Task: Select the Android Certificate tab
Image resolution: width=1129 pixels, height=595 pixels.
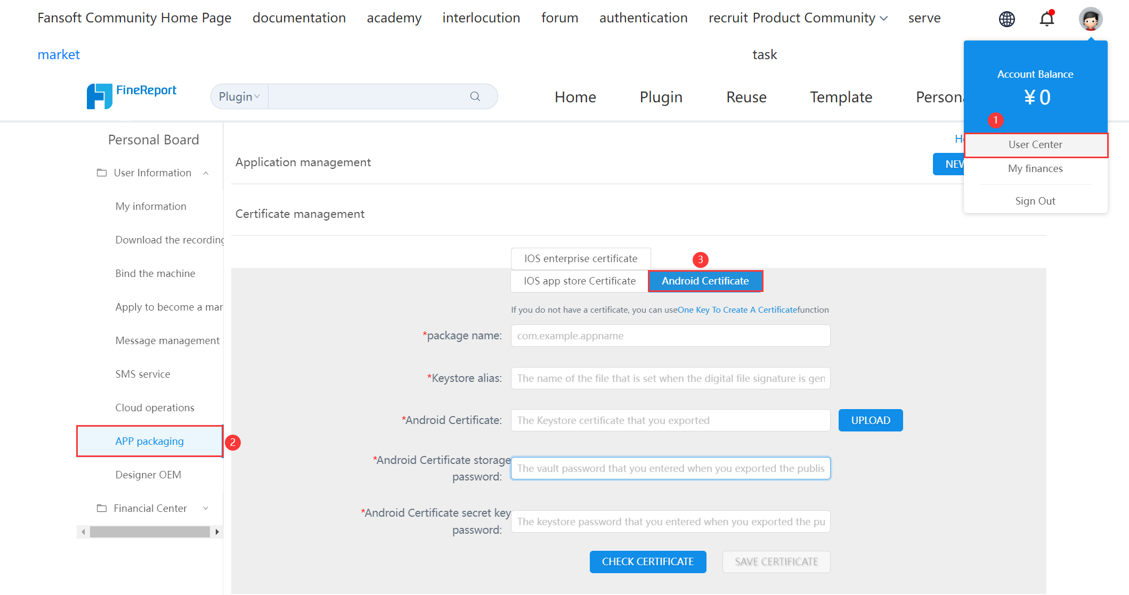Action: (x=705, y=281)
